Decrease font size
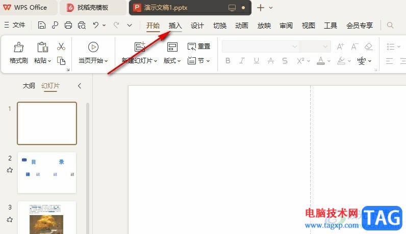Screen dimensions: 406x234 click(354, 46)
